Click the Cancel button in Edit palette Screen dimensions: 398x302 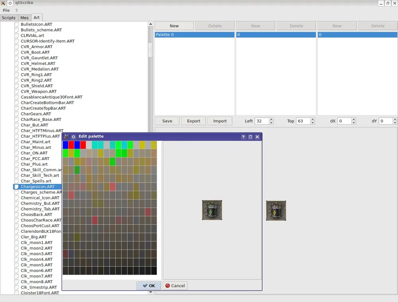click(175, 286)
